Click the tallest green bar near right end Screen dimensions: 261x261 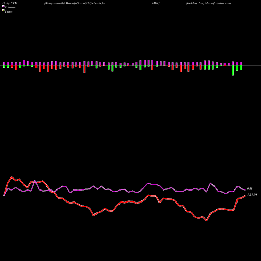pos(233,70)
